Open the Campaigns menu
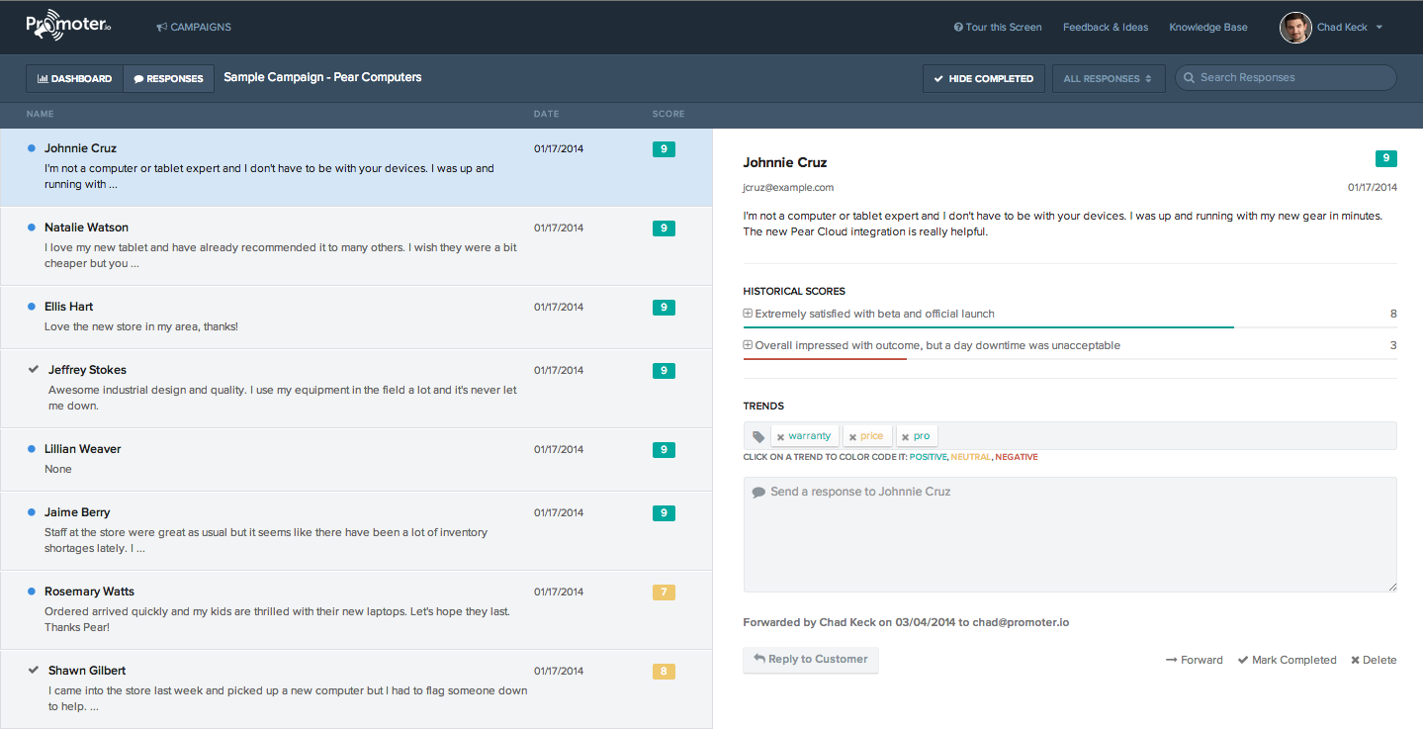The height and width of the screenshot is (729, 1423). tap(194, 28)
